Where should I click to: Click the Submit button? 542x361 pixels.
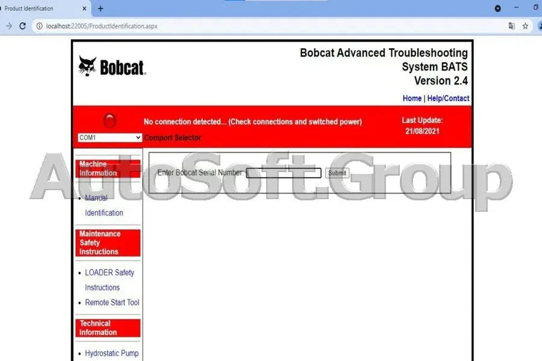pyautogui.click(x=337, y=173)
